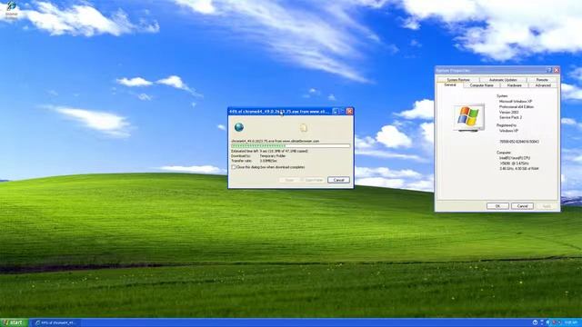This screenshot has height=327, width=582.
Task: Click the 4.00 GB of RAM text
Action: tap(528, 169)
